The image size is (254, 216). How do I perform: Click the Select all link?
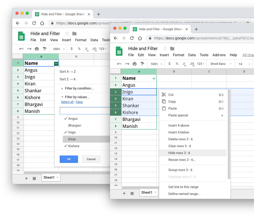point(67,102)
